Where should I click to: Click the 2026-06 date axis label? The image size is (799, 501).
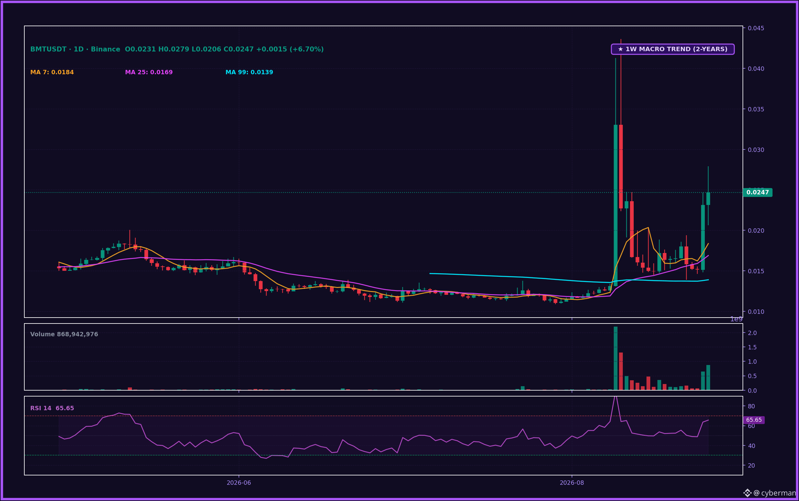[x=239, y=483]
